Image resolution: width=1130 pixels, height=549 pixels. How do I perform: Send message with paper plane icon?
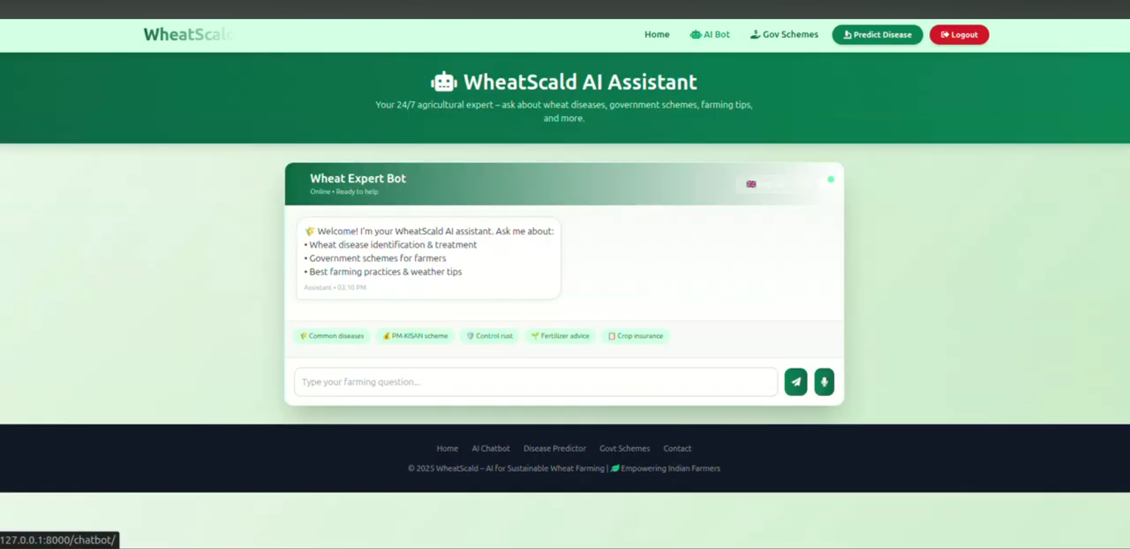click(796, 382)
